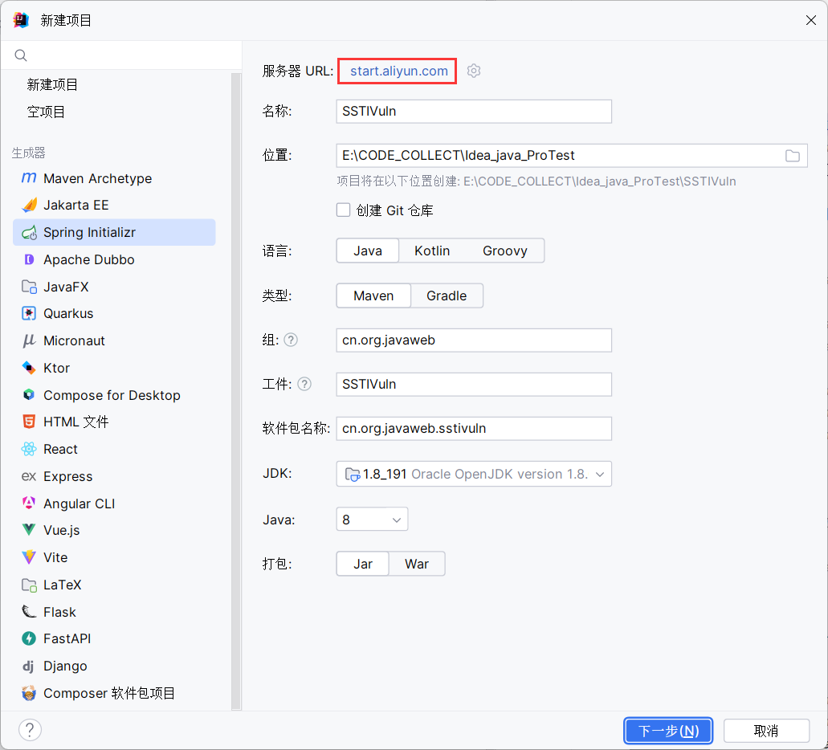Select Flask generator entry
The width and height of the screenshot is (828, 750).
[x=114, y=612]
